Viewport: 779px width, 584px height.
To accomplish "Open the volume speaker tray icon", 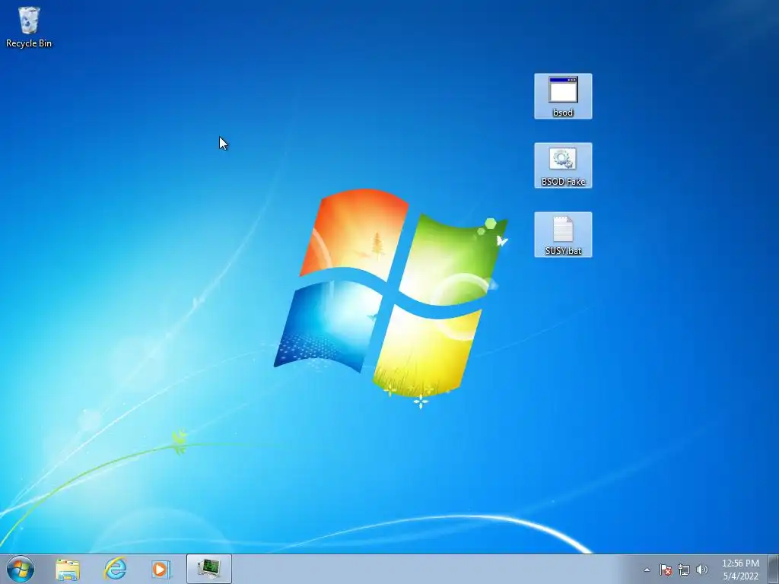I will 701,570.
